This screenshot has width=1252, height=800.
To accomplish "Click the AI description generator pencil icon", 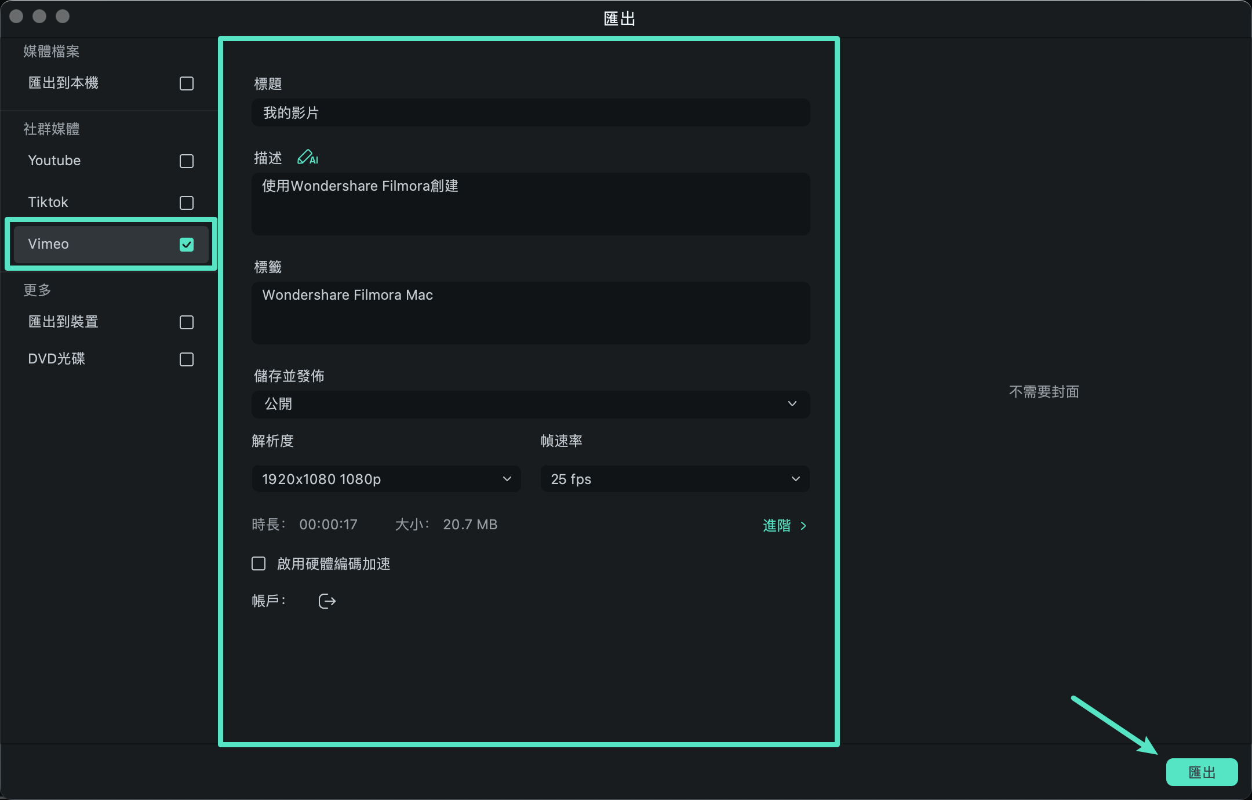I will 307,157.
